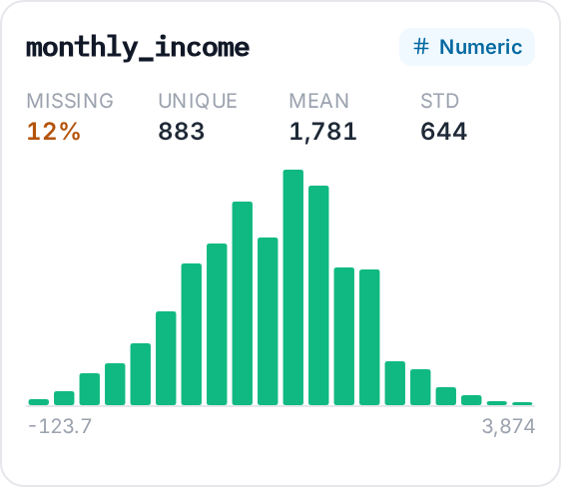Image resolution: width=561 pixels, height=487 pixels.
Task: Click the 12% missing value
Action: click(54, 131)
